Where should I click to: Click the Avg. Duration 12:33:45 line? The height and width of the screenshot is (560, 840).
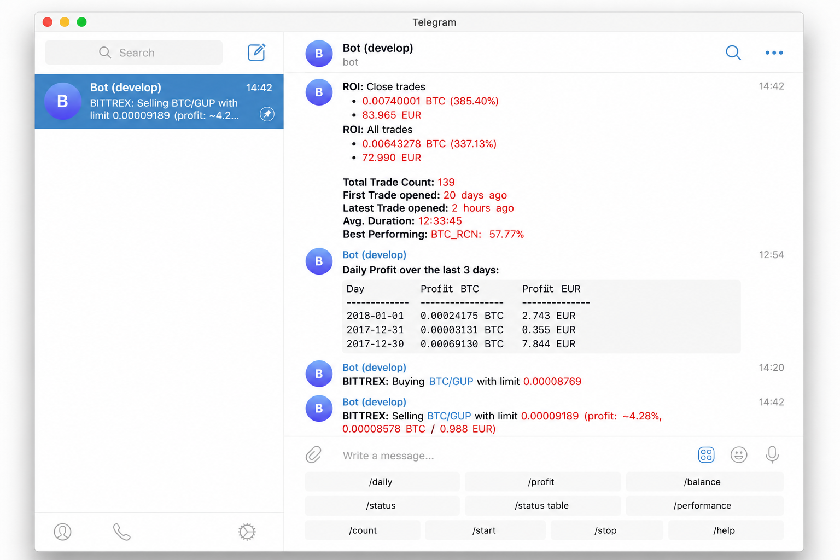(x=402, y=221)
